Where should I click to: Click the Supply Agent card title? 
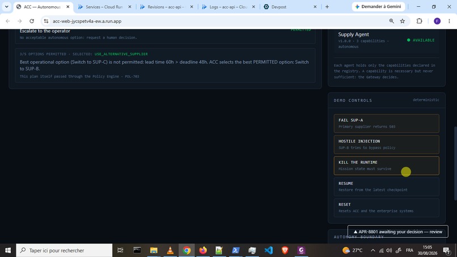353,35
